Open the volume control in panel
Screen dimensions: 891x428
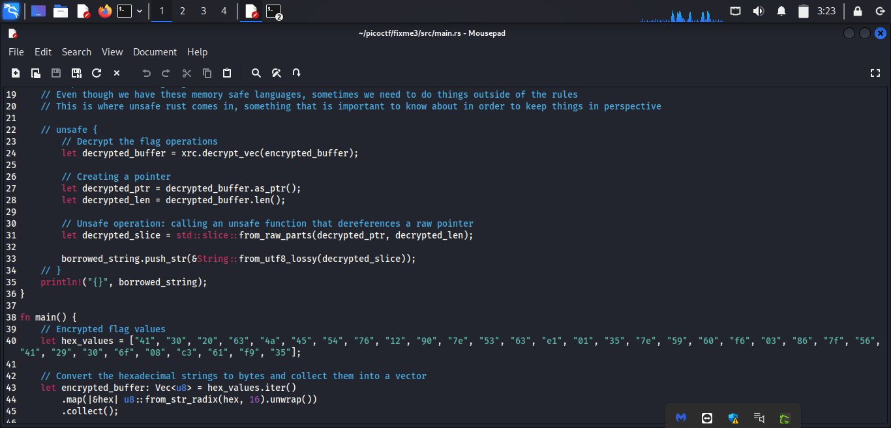point(758,11)
